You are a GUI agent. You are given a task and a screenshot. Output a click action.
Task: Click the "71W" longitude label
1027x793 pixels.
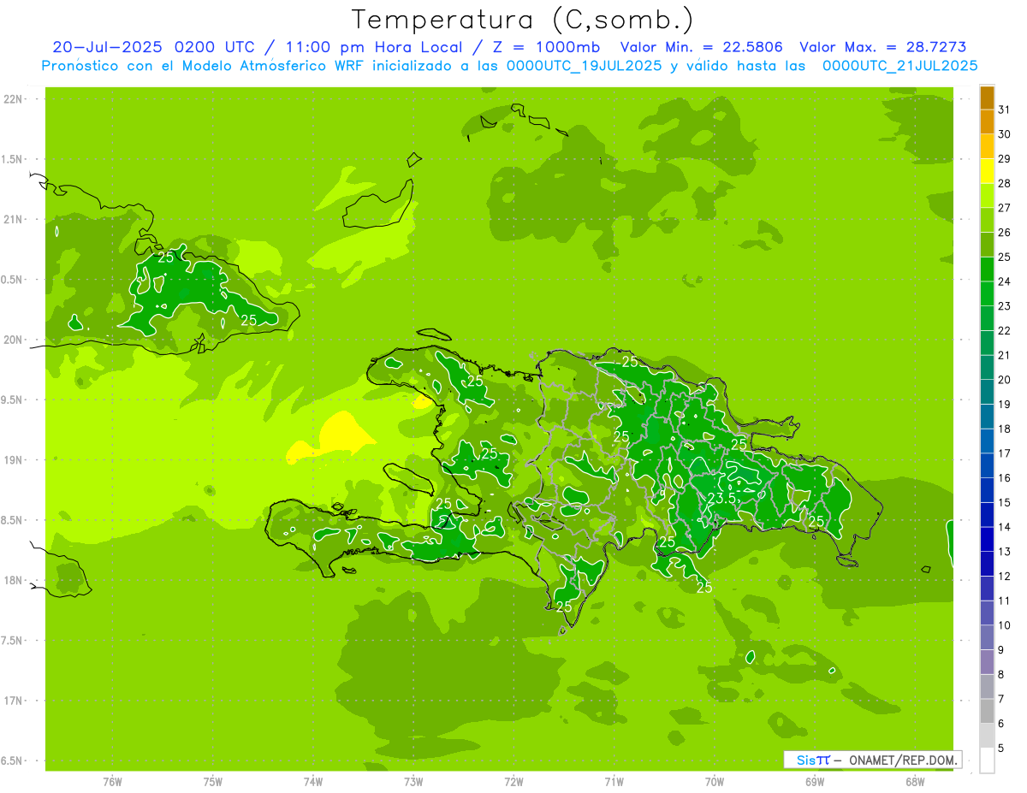coord(614,782)
